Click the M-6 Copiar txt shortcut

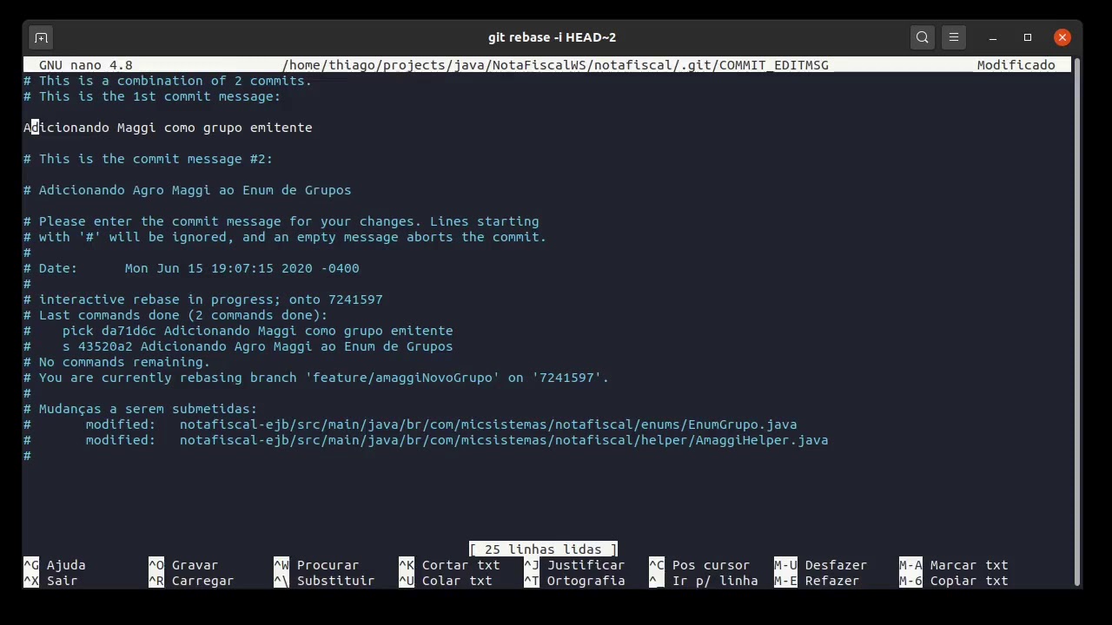954,581
